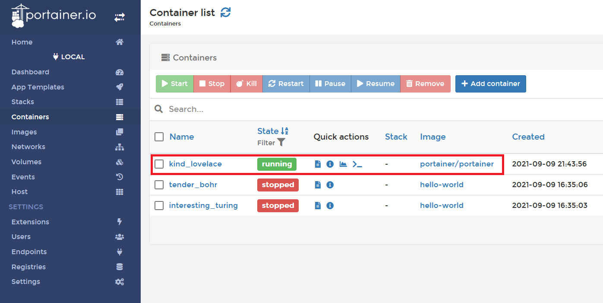Open console icon for kind_lovelace container

click(x=357, y=164)
